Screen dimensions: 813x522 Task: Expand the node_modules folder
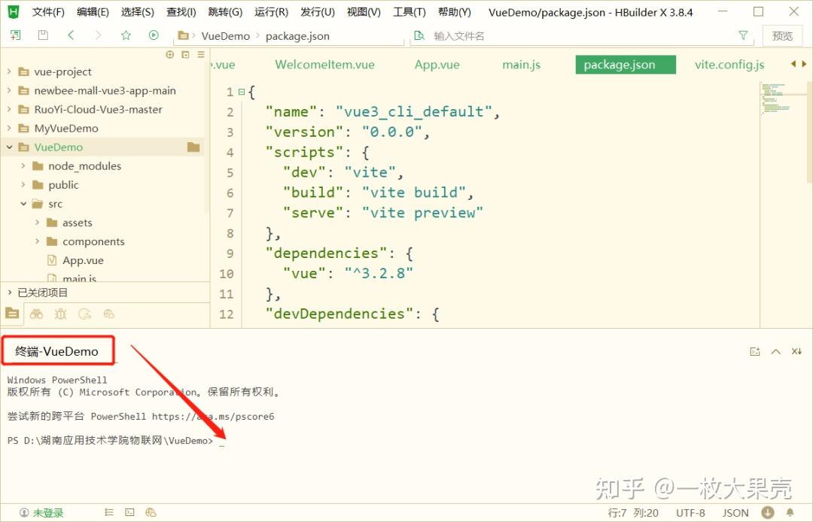pos(23,165)
